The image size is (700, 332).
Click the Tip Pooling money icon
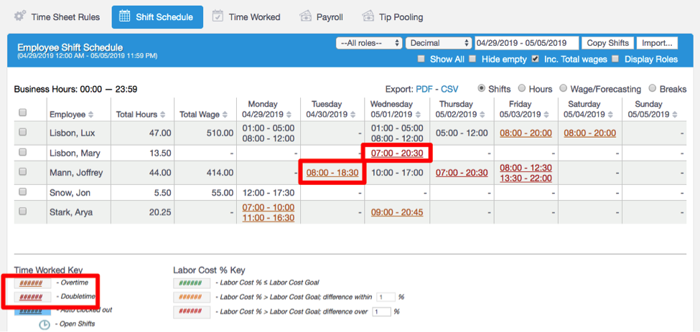point(368,17)
